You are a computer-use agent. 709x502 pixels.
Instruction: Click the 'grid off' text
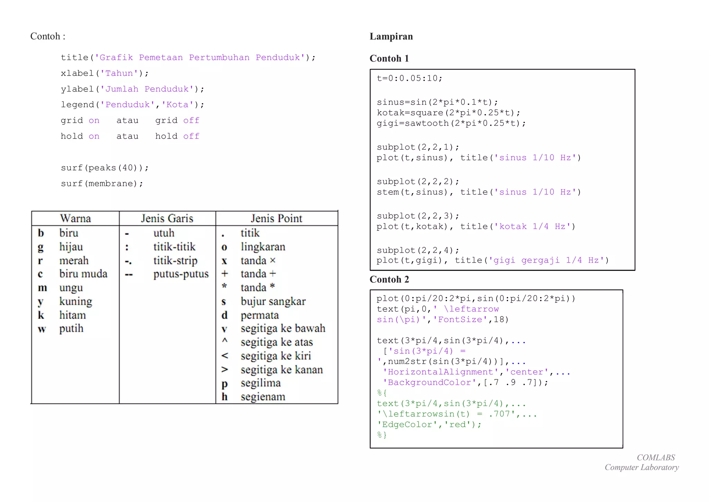click(177, 121)
